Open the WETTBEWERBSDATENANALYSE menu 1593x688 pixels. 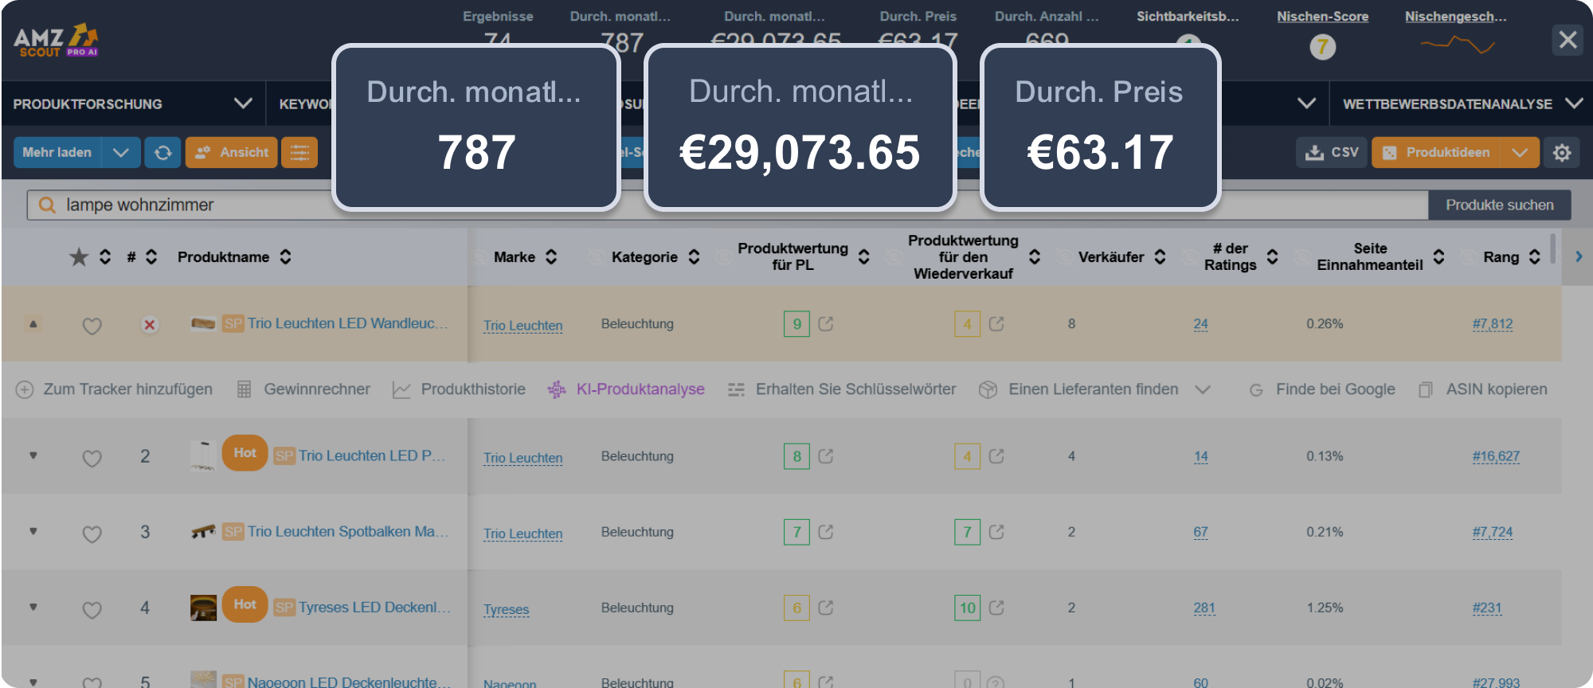[x=1462, y=104]
